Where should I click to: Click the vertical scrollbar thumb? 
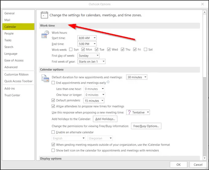[204, 46]
